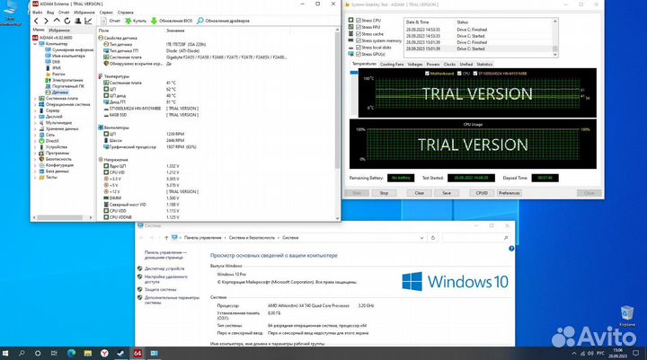647x360 pixels.
Task: Expand the DirectX tree node
Action: point(35,141)
